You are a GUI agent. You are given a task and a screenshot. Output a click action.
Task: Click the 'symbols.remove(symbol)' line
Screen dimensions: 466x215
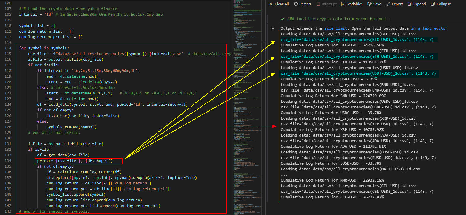click(x=71, y=127)
